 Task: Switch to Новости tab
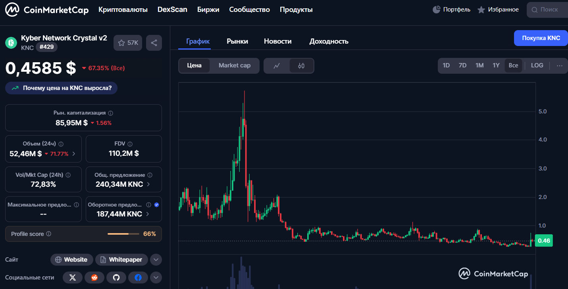pos(278,41)
